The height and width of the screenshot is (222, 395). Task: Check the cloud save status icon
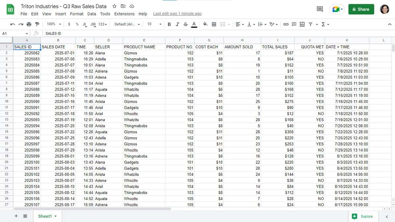[132, 6]
